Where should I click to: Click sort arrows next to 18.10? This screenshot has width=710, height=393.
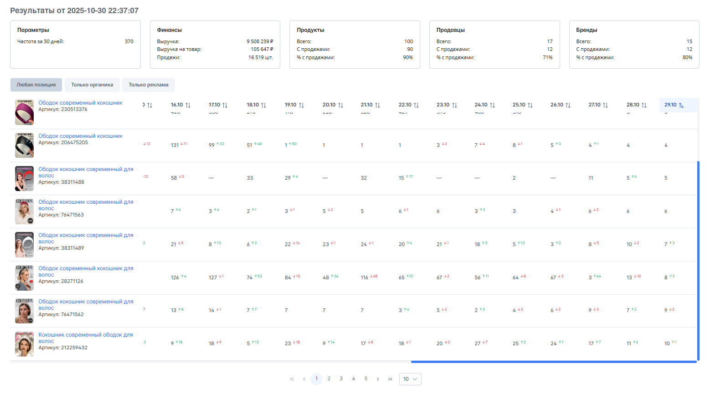263,105
